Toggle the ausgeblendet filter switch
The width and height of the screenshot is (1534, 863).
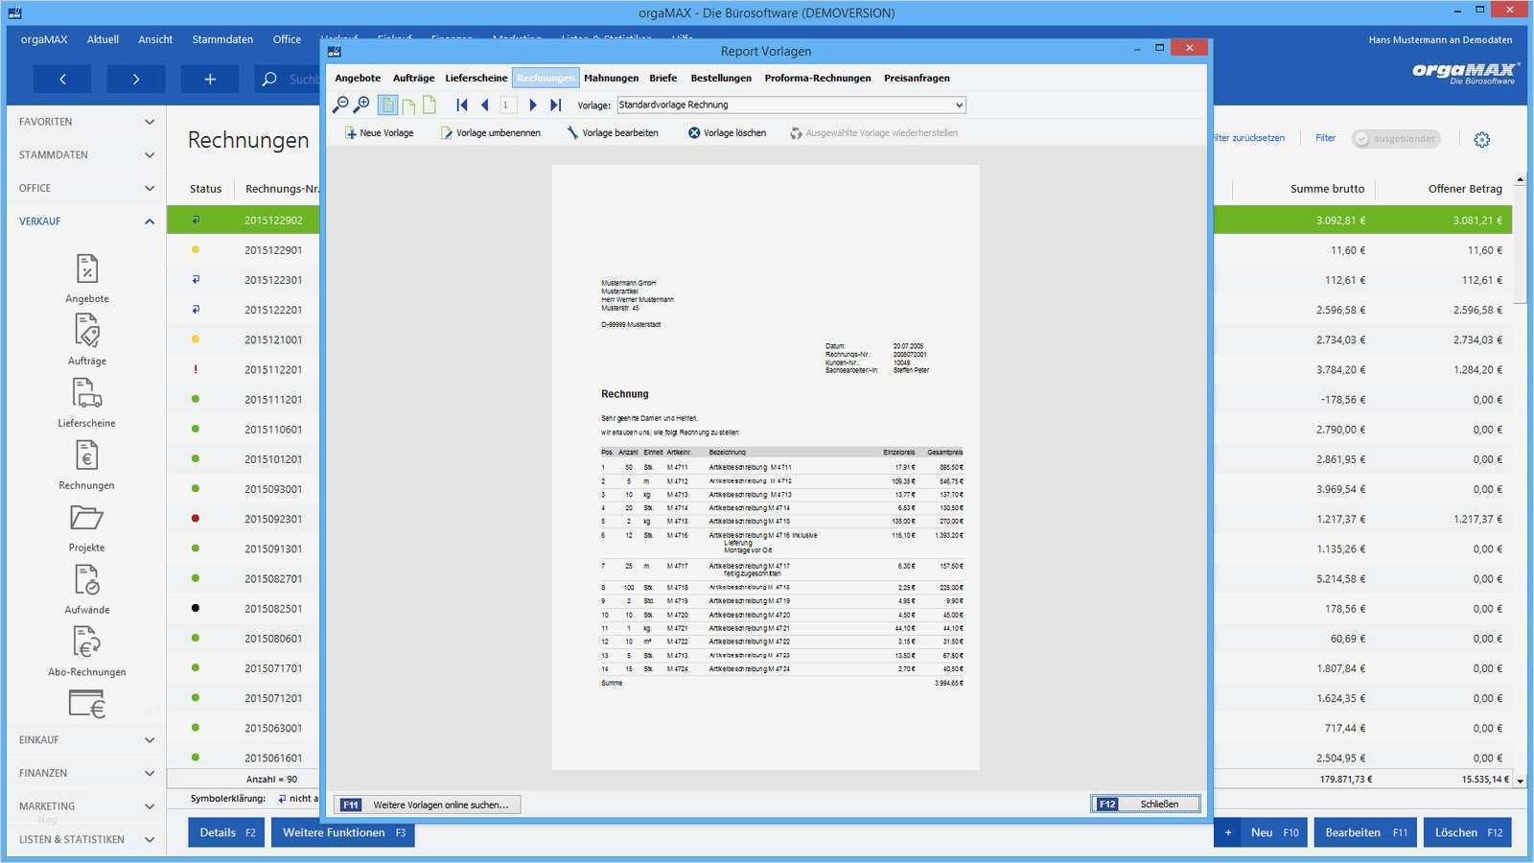(x=1396, y=139)
